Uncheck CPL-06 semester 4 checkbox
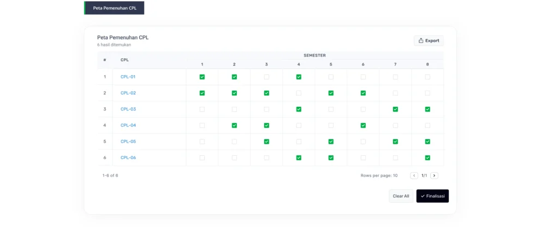559x232 pixels. pos(299,157)
